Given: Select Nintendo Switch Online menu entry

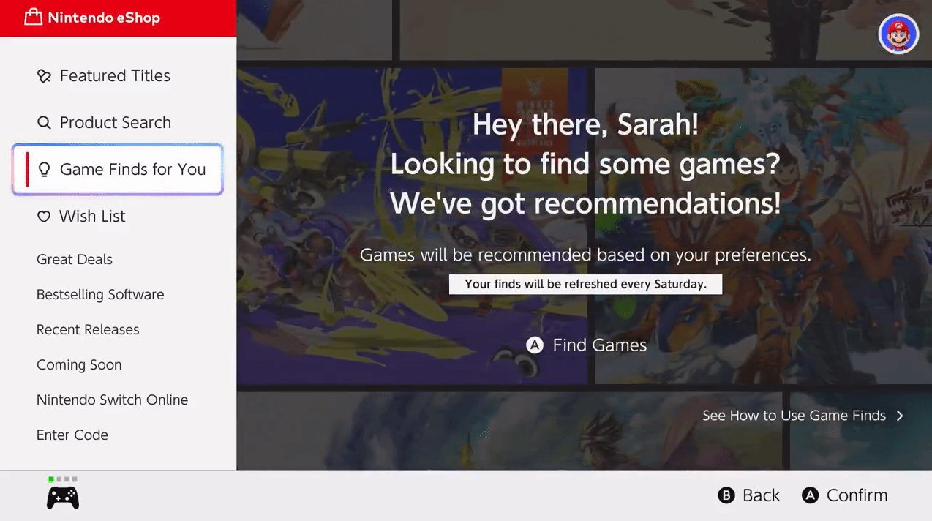Looking at the screenshot, I should click(x=112, y=400).
